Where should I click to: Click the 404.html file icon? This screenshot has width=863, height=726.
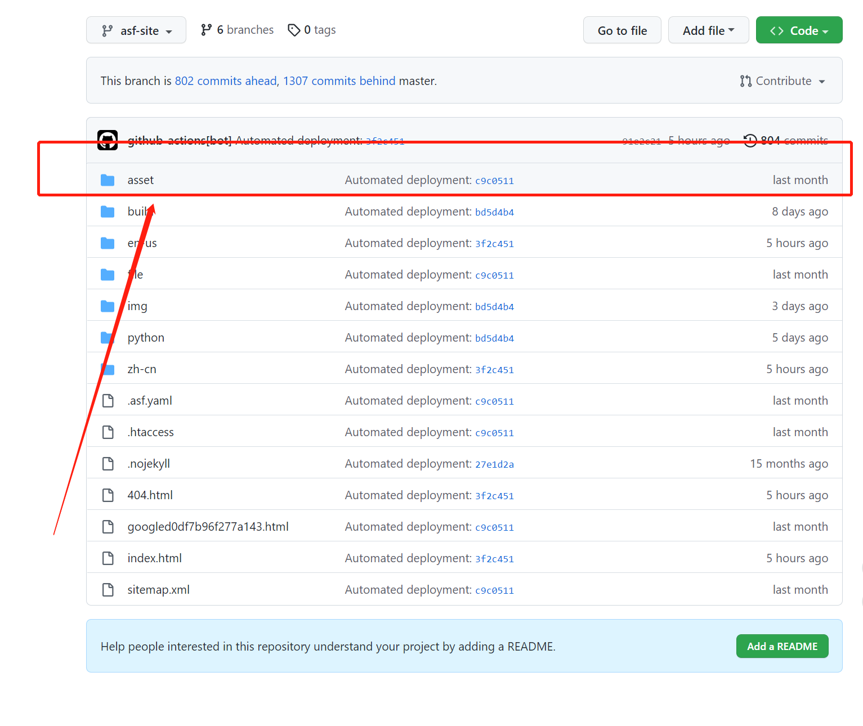coord(108,495)
